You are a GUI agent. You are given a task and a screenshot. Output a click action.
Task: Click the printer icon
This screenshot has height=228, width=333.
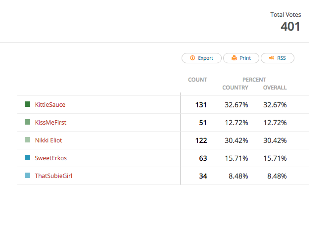[x=234, y=58]
